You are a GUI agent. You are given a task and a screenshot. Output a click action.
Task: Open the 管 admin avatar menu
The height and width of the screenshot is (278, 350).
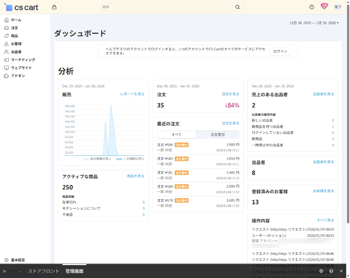pos(337,7)
